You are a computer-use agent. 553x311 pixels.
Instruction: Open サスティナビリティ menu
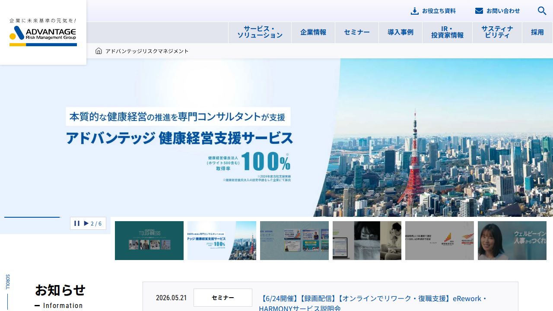tap(497, 32)
